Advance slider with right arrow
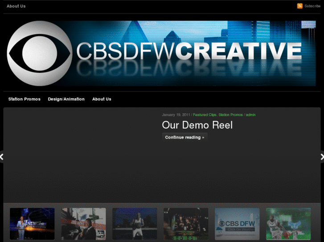Viewport: 324px width, 242px height. [x=322, y=157]
